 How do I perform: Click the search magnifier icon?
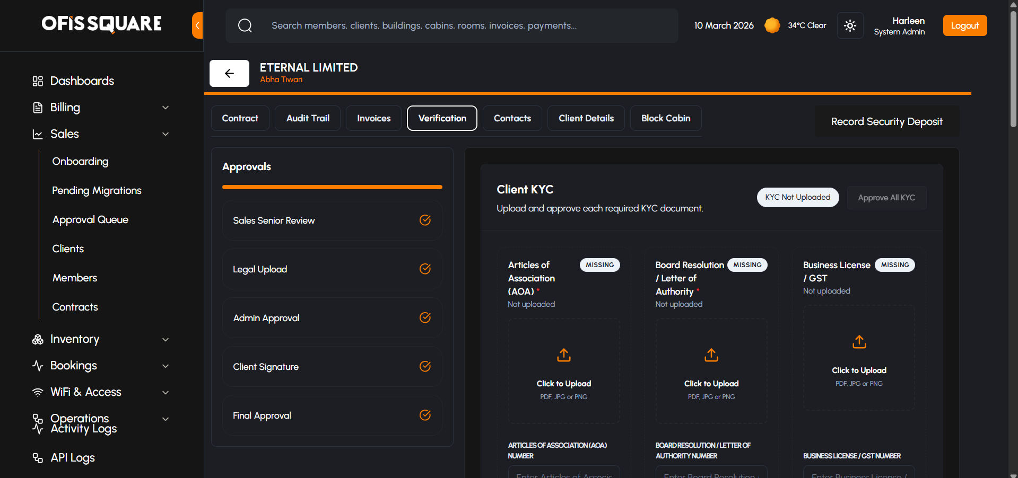245,25
